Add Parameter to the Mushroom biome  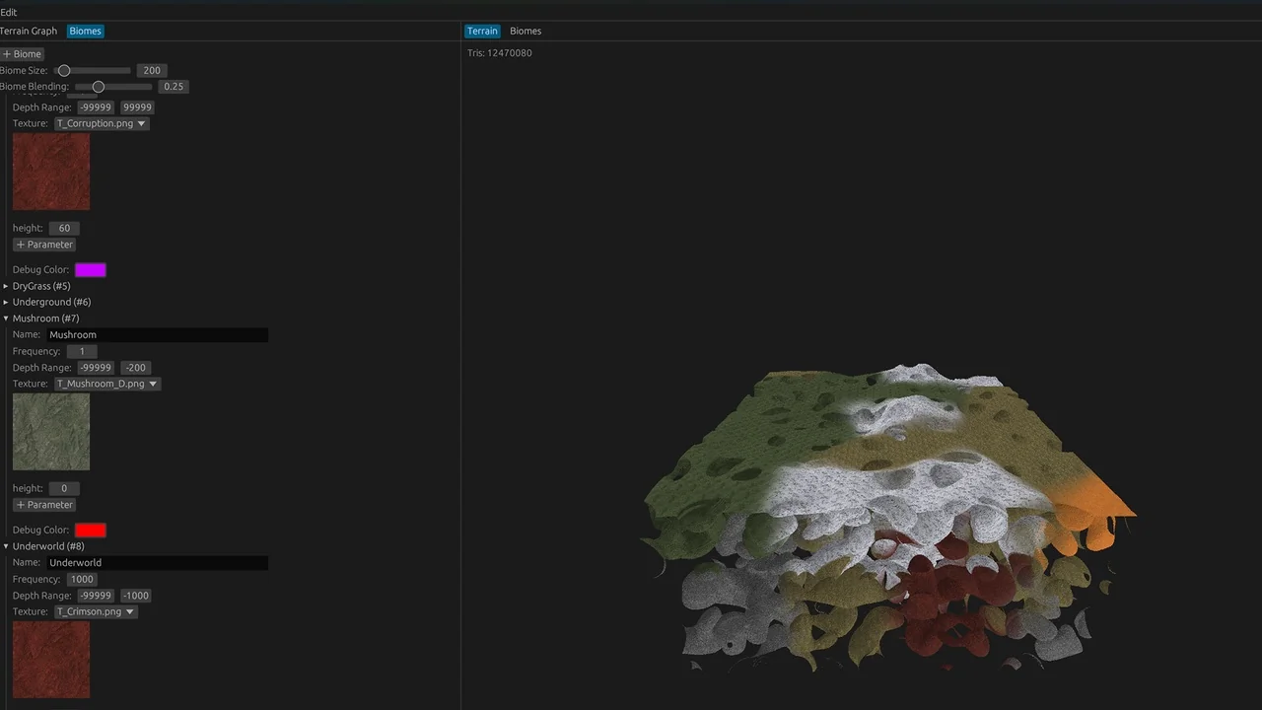tap(45, 505)
